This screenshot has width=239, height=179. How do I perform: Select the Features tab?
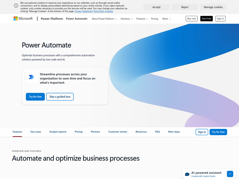coord(17,132)
